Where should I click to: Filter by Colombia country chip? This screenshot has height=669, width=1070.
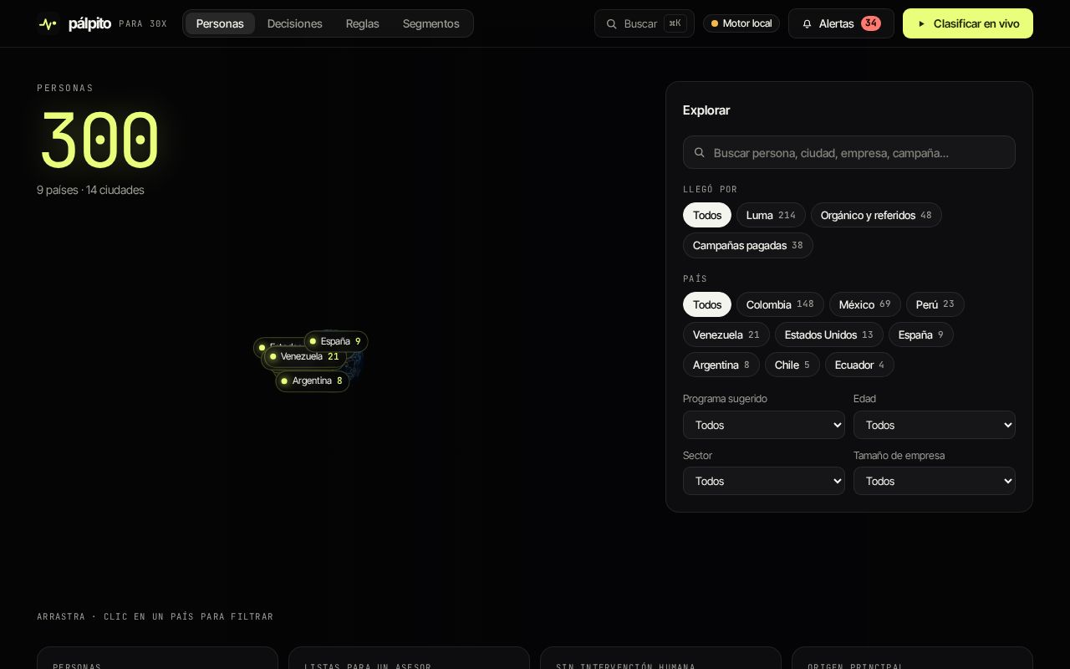pyautogui.click(x=780, y=304)
